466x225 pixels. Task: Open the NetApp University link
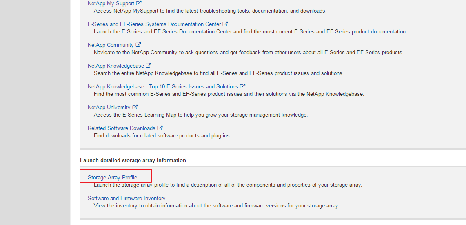[109, 108]
